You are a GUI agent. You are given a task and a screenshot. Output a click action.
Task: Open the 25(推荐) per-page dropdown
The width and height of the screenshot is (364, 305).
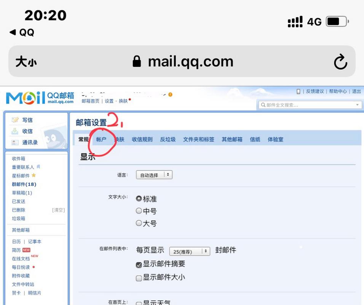pos(190,251)
